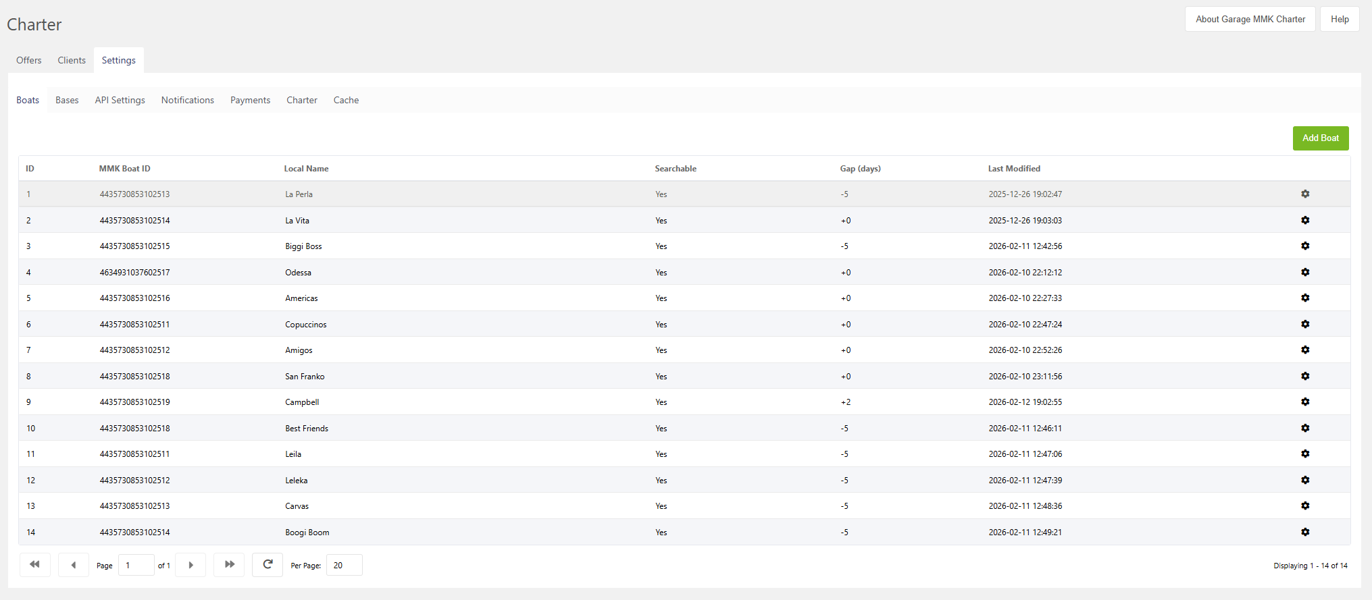Switch to API Settings sub-tab
This screenshot has width=1372, height=600.
click(120, 100)
